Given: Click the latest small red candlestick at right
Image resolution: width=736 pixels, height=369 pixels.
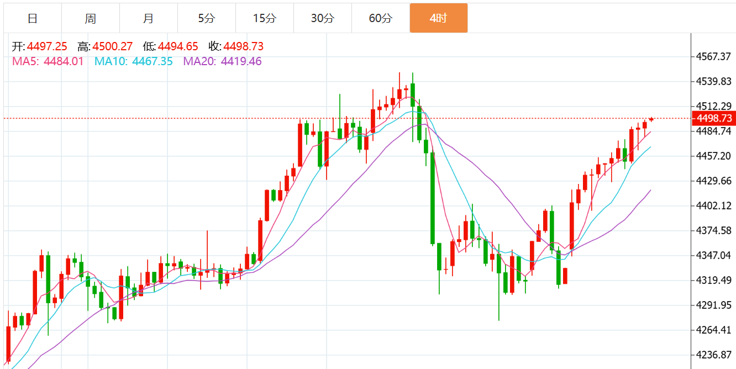Looking at the screenshot, I should click(x=651, y=119).
